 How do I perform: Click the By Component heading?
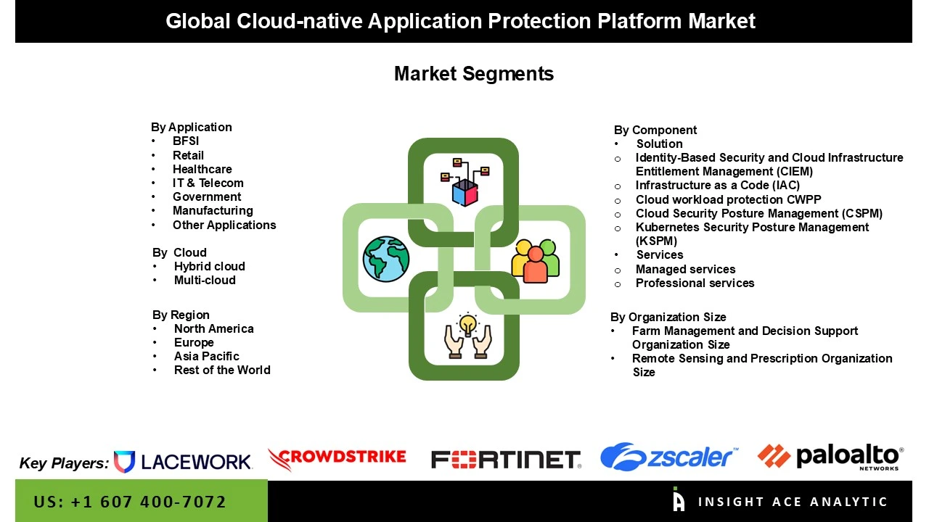pyautogui.click(x=655, y=130)
